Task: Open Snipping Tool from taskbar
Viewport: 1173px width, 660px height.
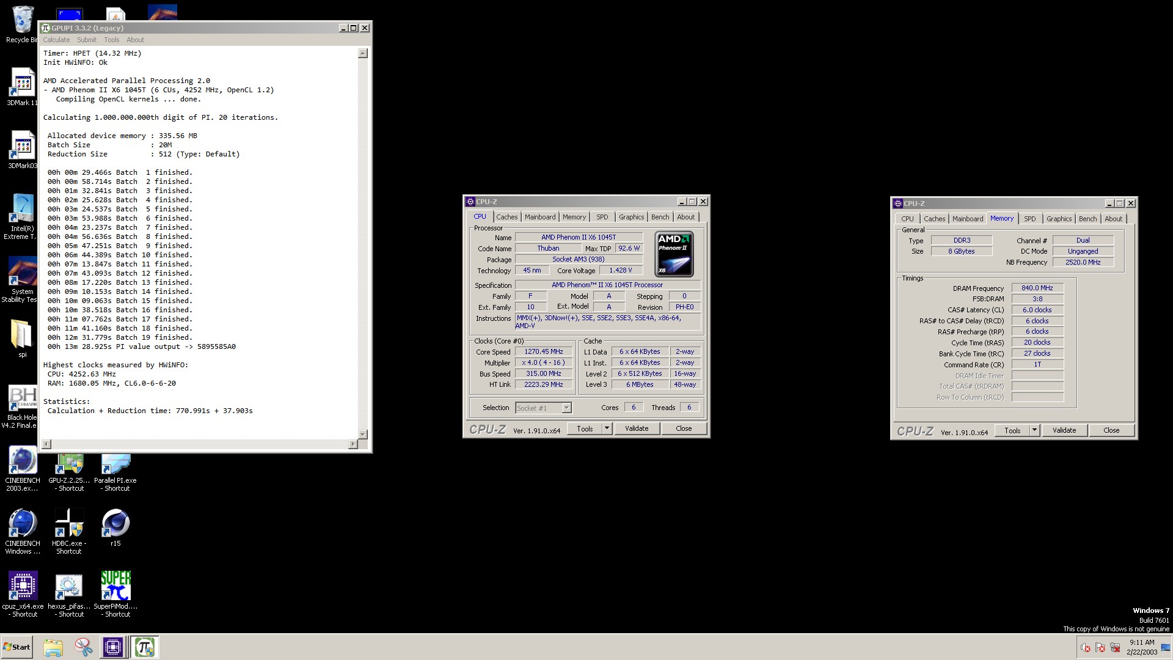Action: [83, 647]
